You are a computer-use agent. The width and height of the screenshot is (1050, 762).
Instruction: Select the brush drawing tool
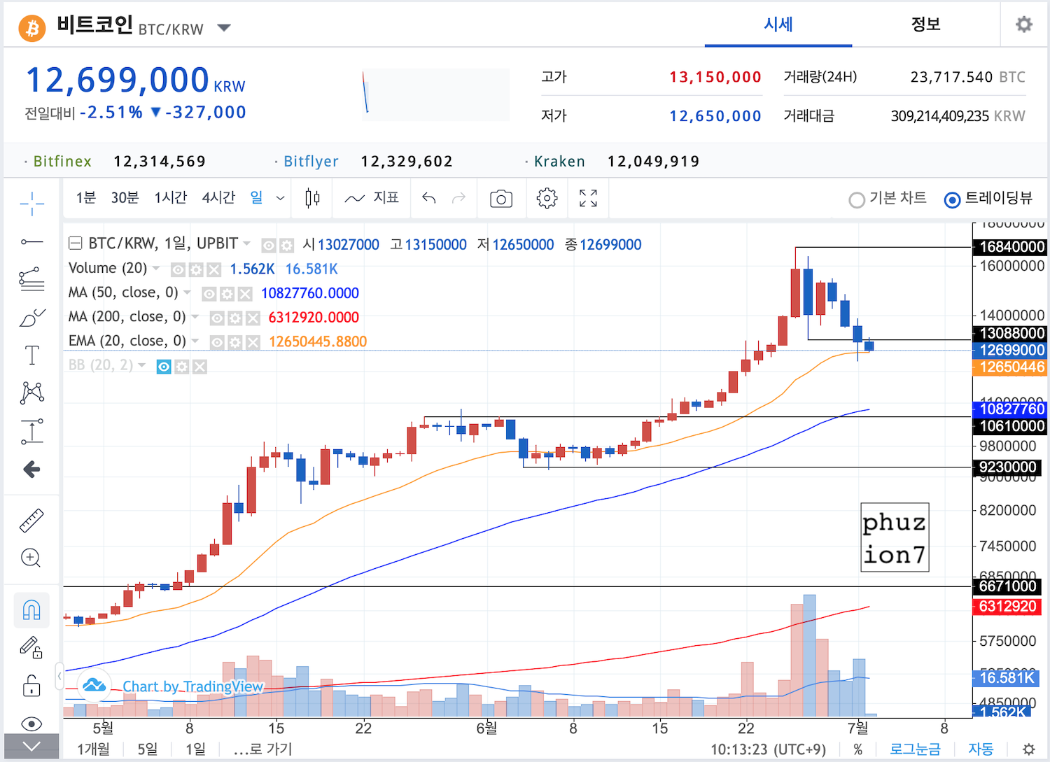pos(31,318)
